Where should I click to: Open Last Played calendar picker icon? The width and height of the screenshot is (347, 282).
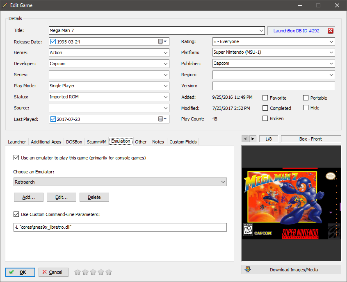(x=163, y=119)
